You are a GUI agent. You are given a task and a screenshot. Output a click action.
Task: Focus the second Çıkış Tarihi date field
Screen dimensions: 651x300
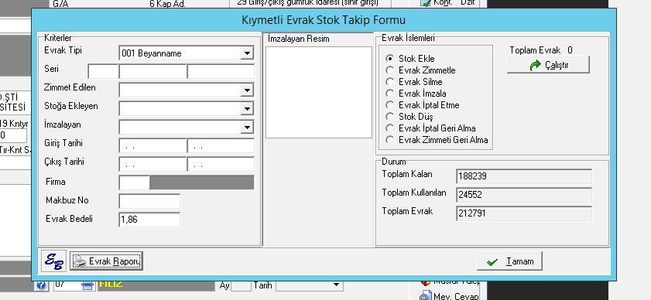tap(221, 165)
